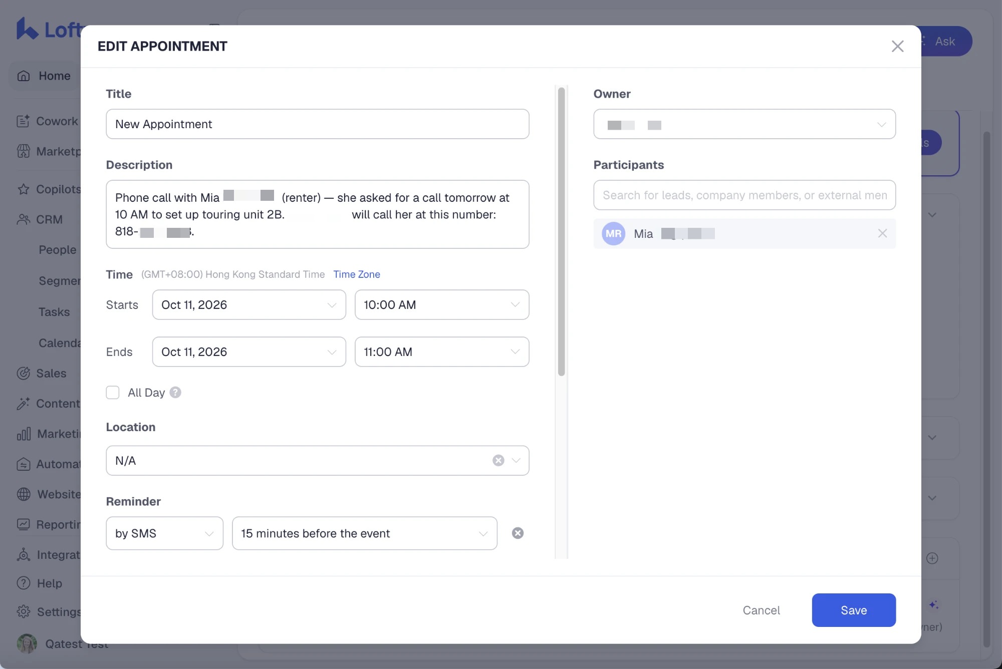The height and width of the screenshot is (669, 1002).
Task: Open Calendar in the CRM menu
Action: [60, 343]
